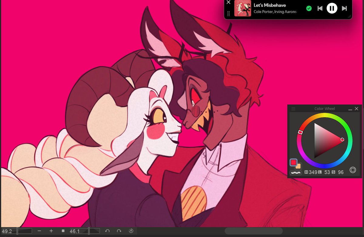The image size is (364, 237).
Task: Click the saturation value 96
Action: pos(341,172)
